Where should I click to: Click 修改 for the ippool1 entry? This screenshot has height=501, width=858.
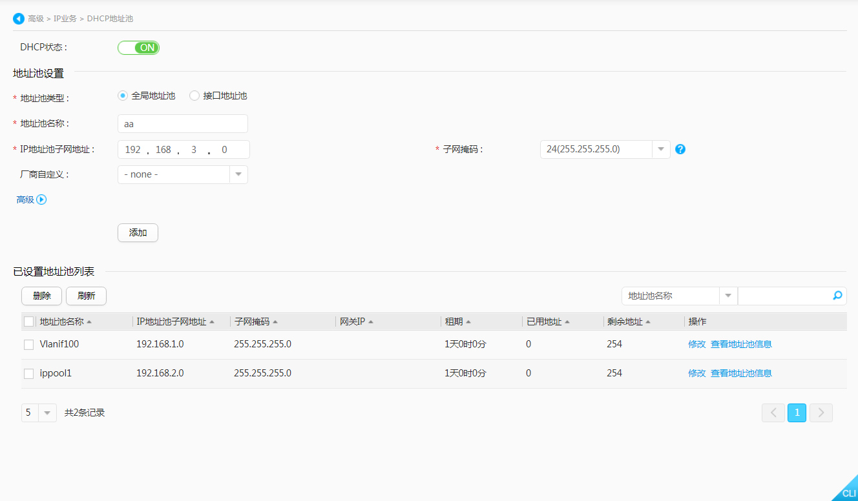click(697, 373)
